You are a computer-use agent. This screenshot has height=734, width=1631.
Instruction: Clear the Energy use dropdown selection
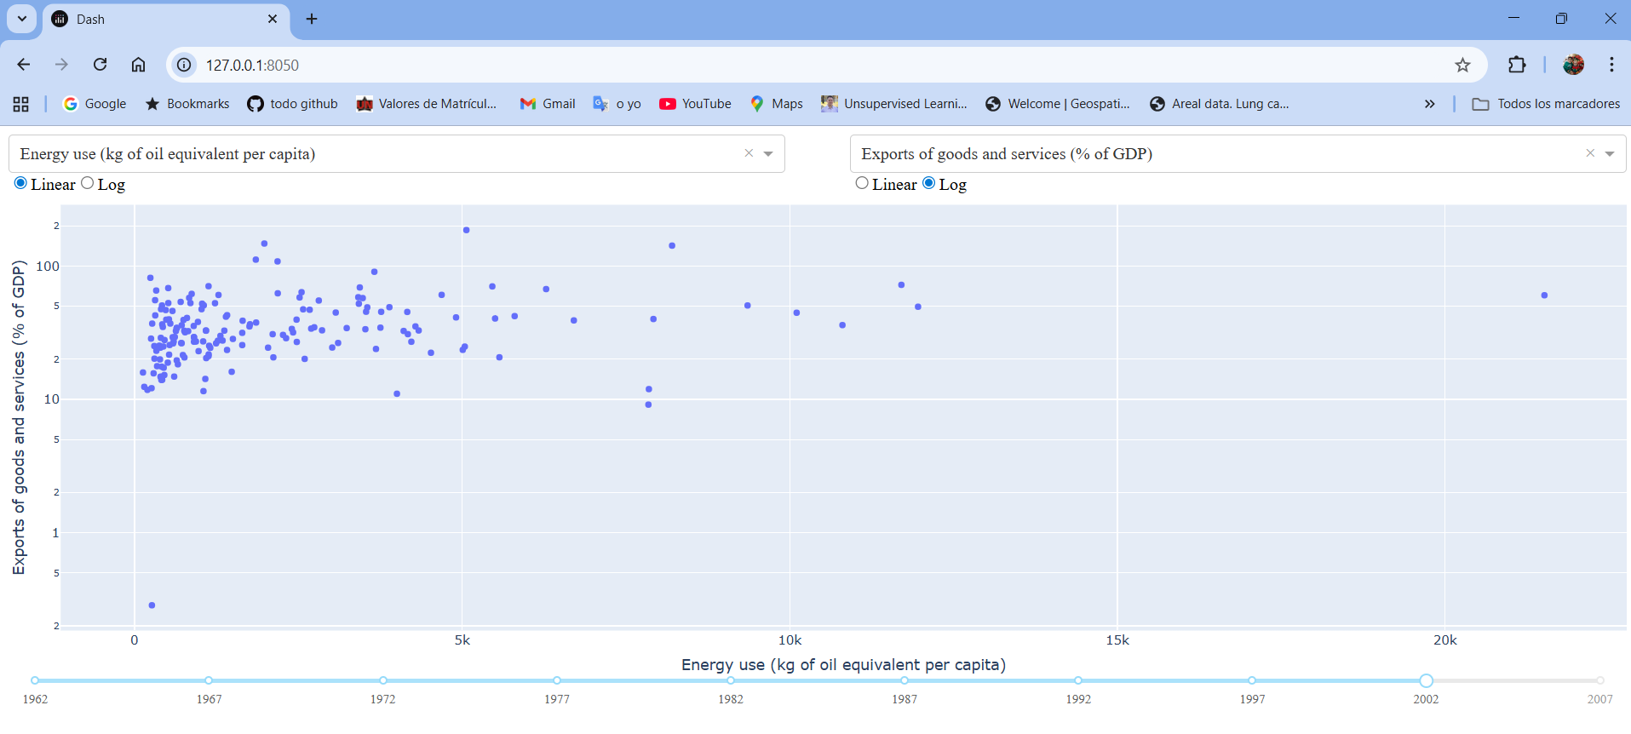[x=749, y=153]
